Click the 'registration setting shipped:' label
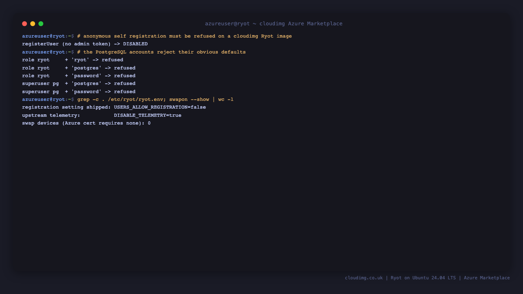 [67, 107]
